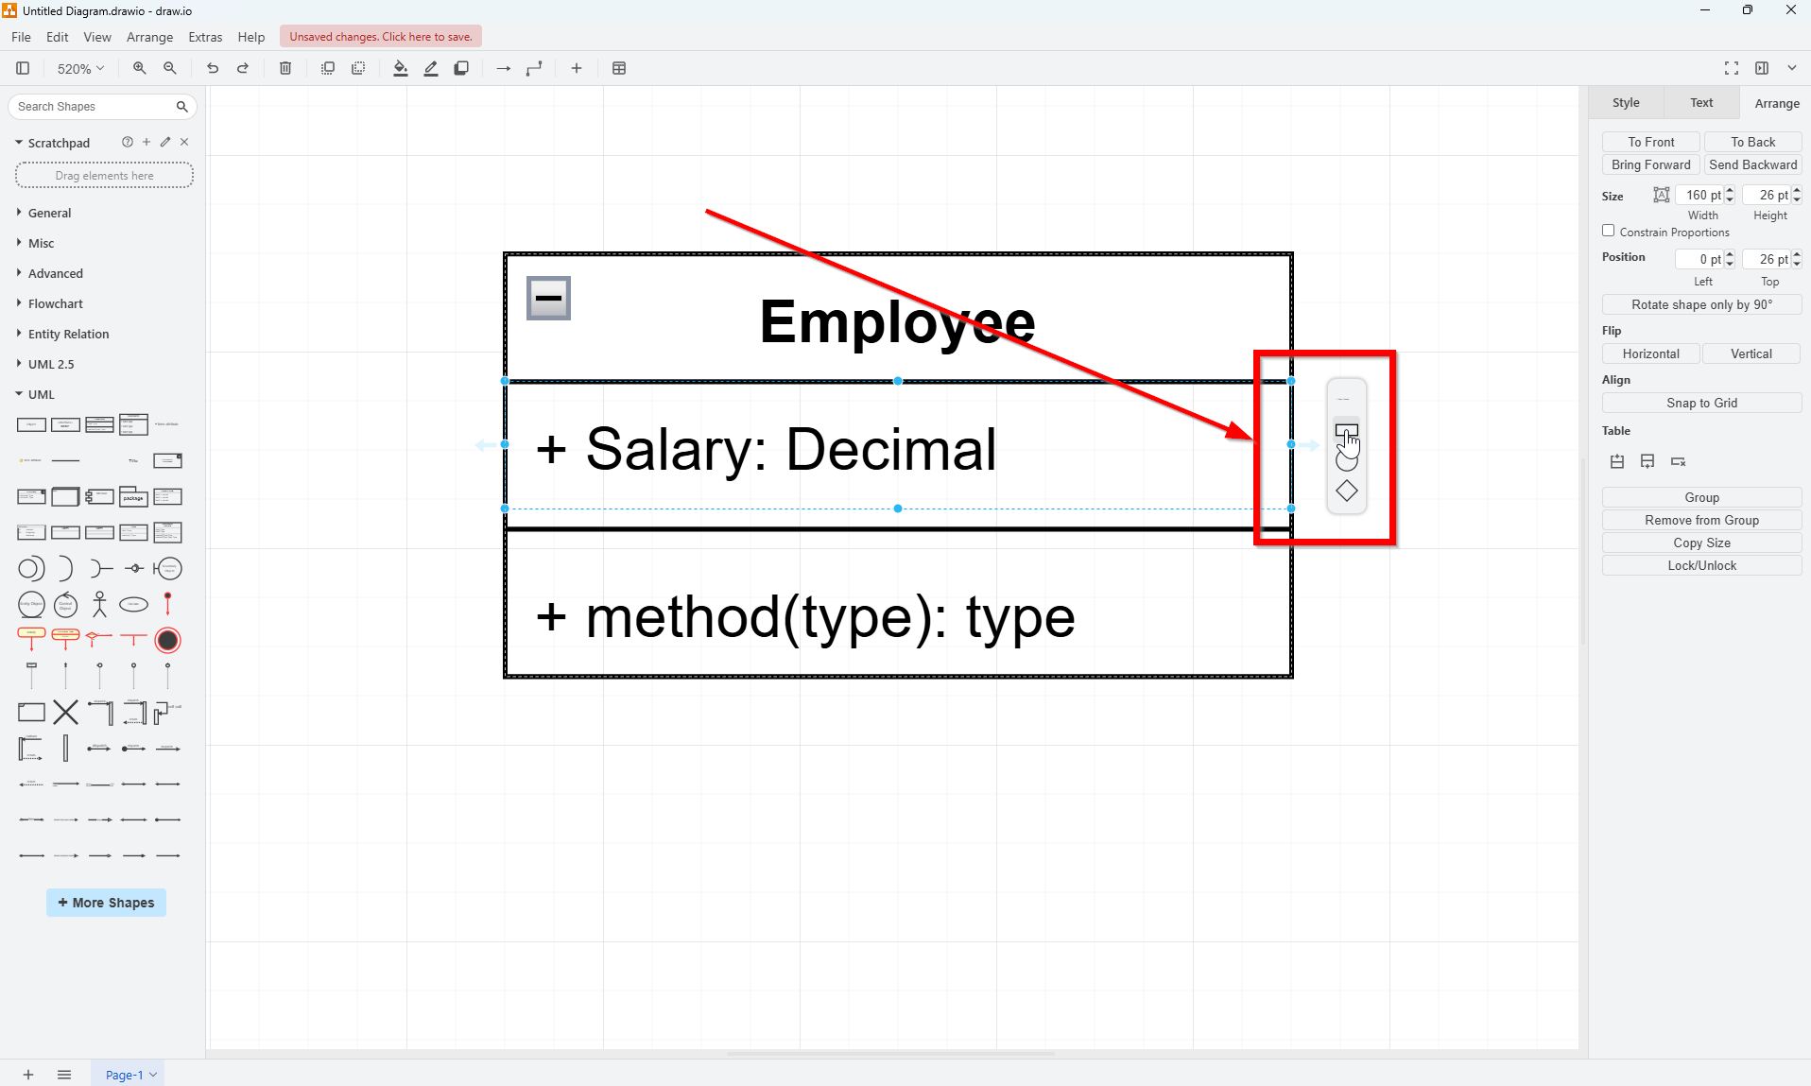Image resolution: width=1811 pixels, height=1086 pixels.
Task: Click the Waypoints connector style icon
Action: (534, 68)
